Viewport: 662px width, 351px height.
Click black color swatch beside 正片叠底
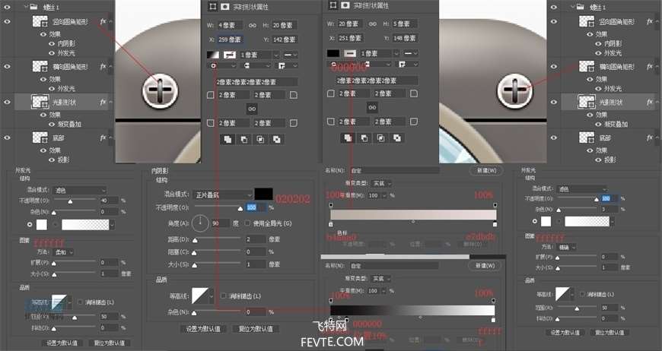pyautogui.click(x=263, y=194)
